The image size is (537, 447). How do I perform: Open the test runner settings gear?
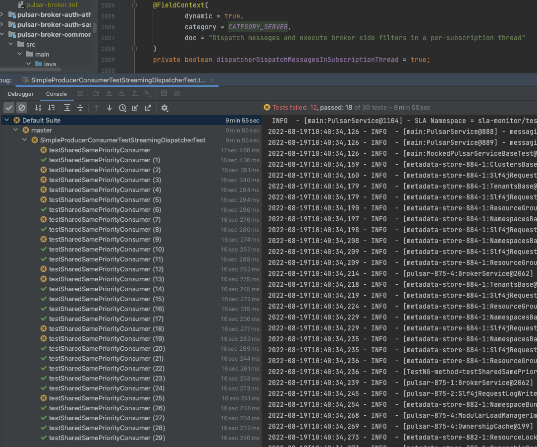pyautogui.click(x=164, y=108)
